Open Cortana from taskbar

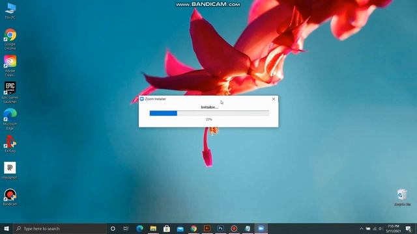(x=113, y=228)
